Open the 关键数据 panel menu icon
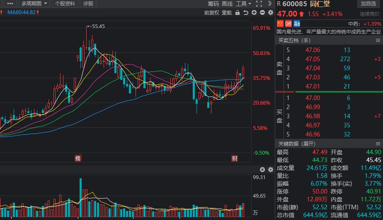This screenshot has width=383, height=220. coord(378,144)
